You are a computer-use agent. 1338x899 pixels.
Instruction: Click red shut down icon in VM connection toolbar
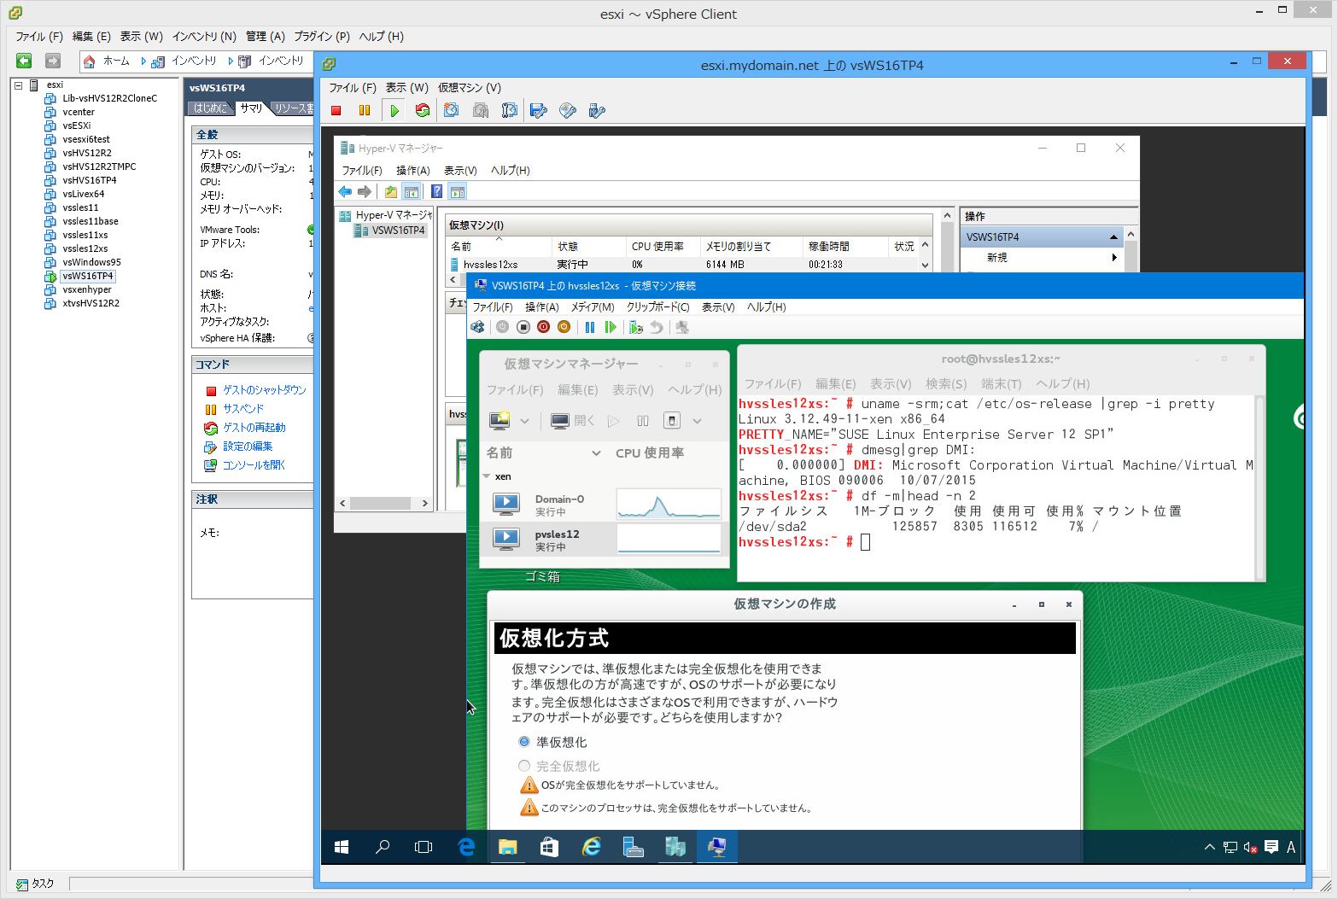pos(543,327)
